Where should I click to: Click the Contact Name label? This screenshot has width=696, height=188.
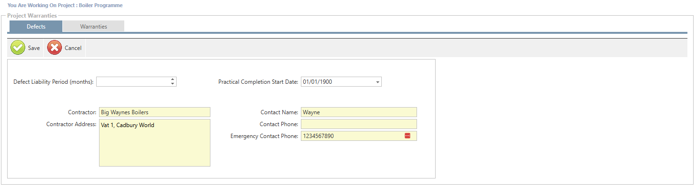[x=279, y=112]
